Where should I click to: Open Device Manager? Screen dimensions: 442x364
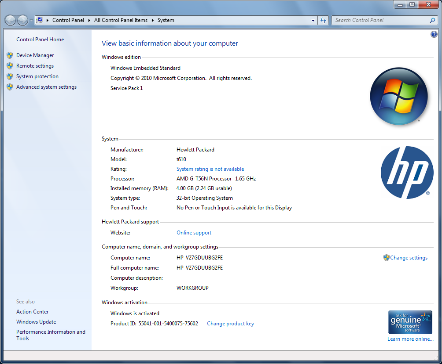tap(35, 55)
